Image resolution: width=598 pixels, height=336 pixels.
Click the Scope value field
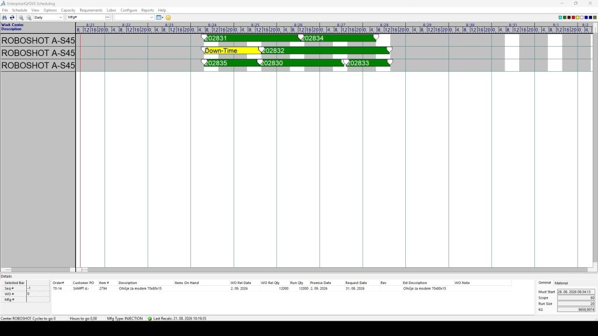click(x=576, y=298)
